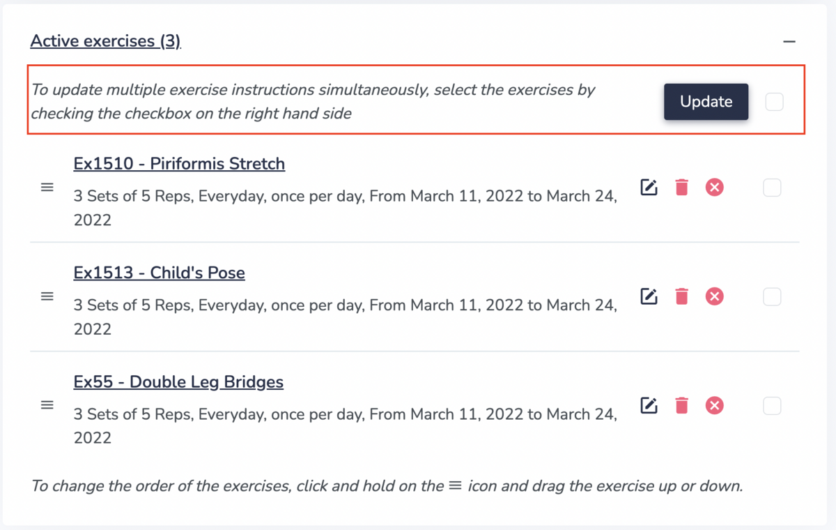
Task: Delete the Child's Pose exercise
Action: (x=681, y=296)
